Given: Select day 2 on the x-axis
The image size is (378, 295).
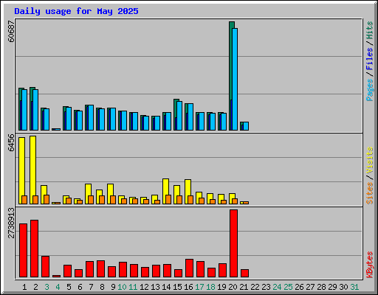Looking at the screenshot, I should coord(35,287).
